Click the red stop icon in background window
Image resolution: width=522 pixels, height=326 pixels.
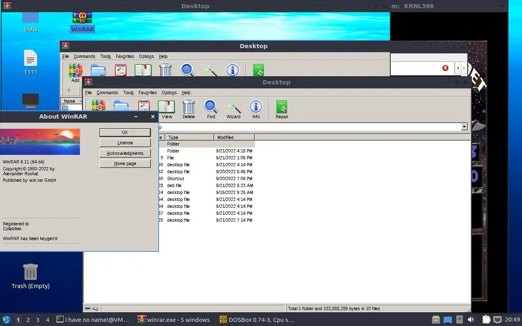445,68
